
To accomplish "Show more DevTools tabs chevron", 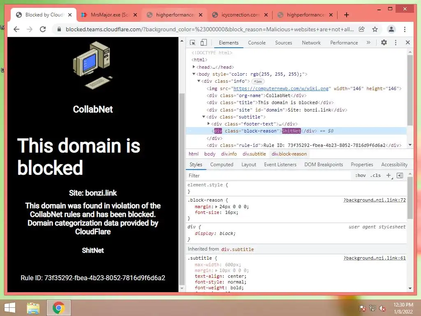I will (x=368, y=42).
